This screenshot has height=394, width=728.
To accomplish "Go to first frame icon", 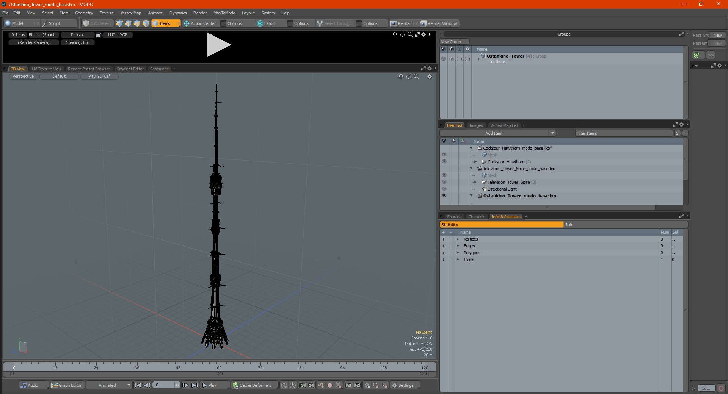I will point(138,385).
